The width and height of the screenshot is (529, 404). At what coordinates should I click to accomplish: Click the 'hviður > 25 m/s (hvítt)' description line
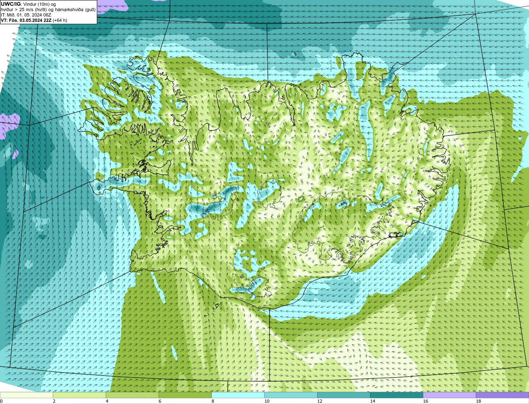point(48,10)
